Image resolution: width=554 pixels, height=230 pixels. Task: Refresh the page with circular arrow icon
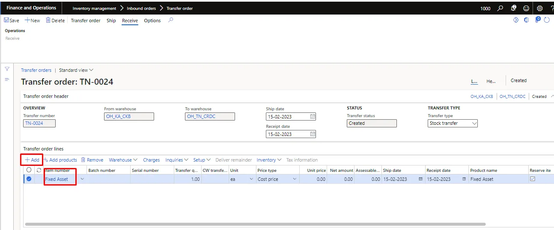(x=547, y=20)
